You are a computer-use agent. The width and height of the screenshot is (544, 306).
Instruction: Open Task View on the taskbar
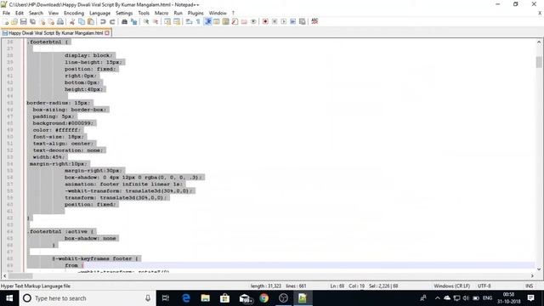click(166, 298)
